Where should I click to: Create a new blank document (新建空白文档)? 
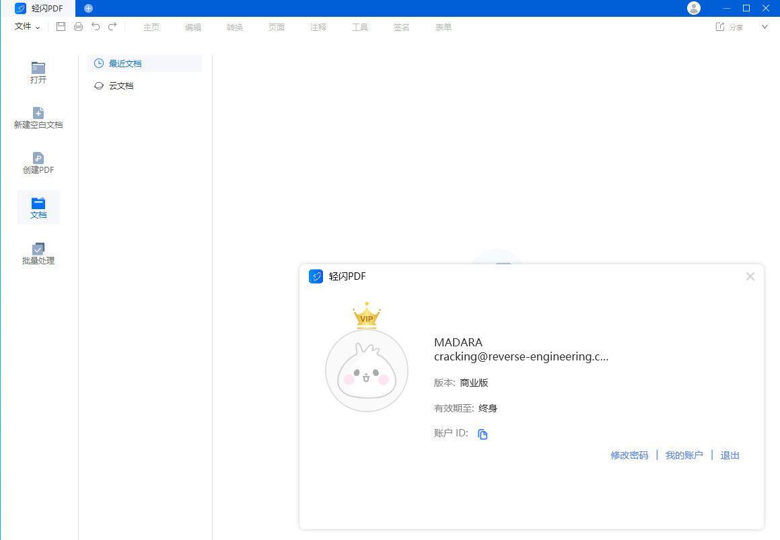click(x=38, y=113)
